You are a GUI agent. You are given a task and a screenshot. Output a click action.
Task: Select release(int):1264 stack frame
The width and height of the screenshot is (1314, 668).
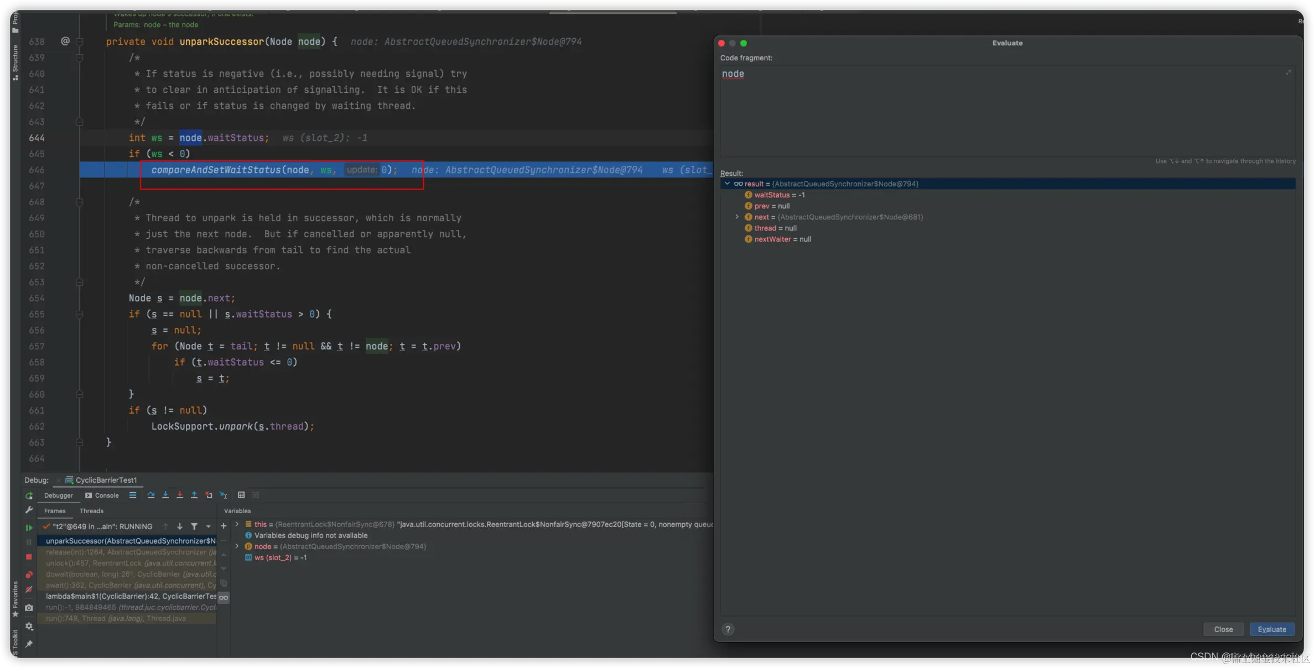(x=127, y=552)
